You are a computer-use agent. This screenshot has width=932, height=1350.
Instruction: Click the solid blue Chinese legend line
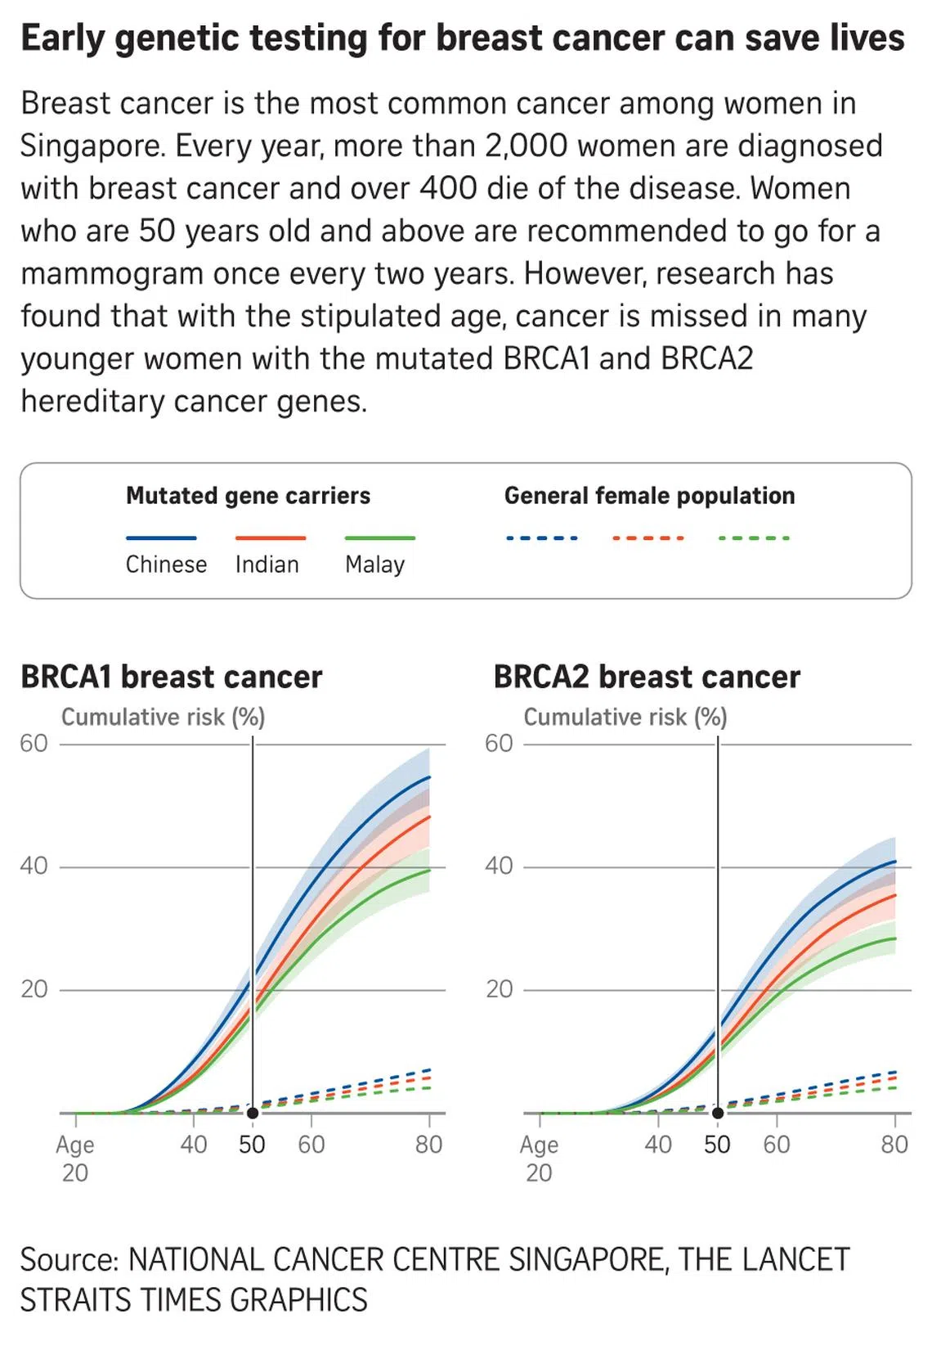pyautogui.click(x=161, y=538)
